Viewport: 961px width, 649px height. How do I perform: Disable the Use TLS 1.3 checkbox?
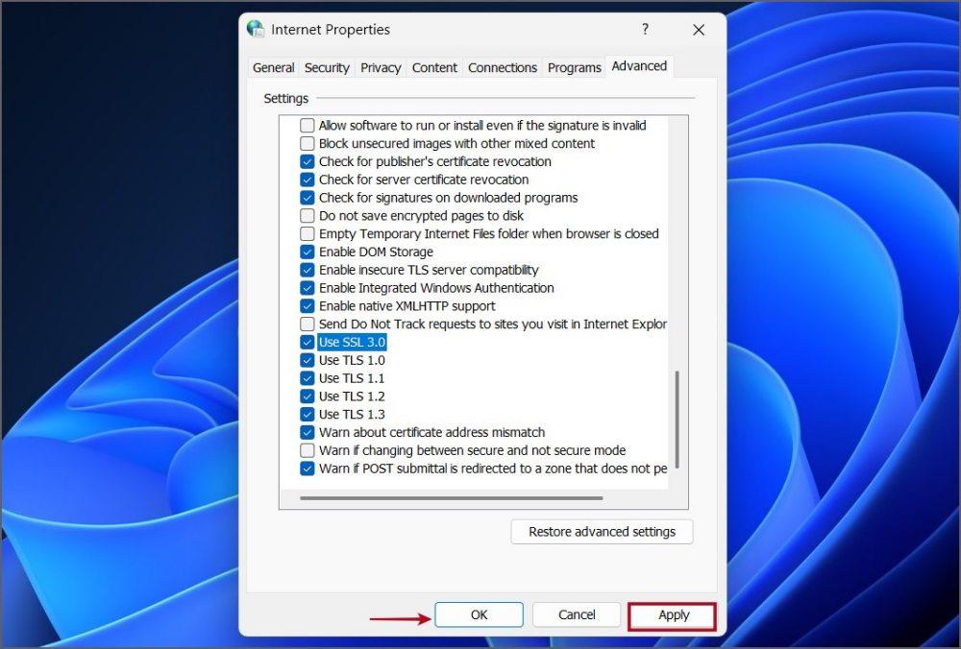[308, 415]
